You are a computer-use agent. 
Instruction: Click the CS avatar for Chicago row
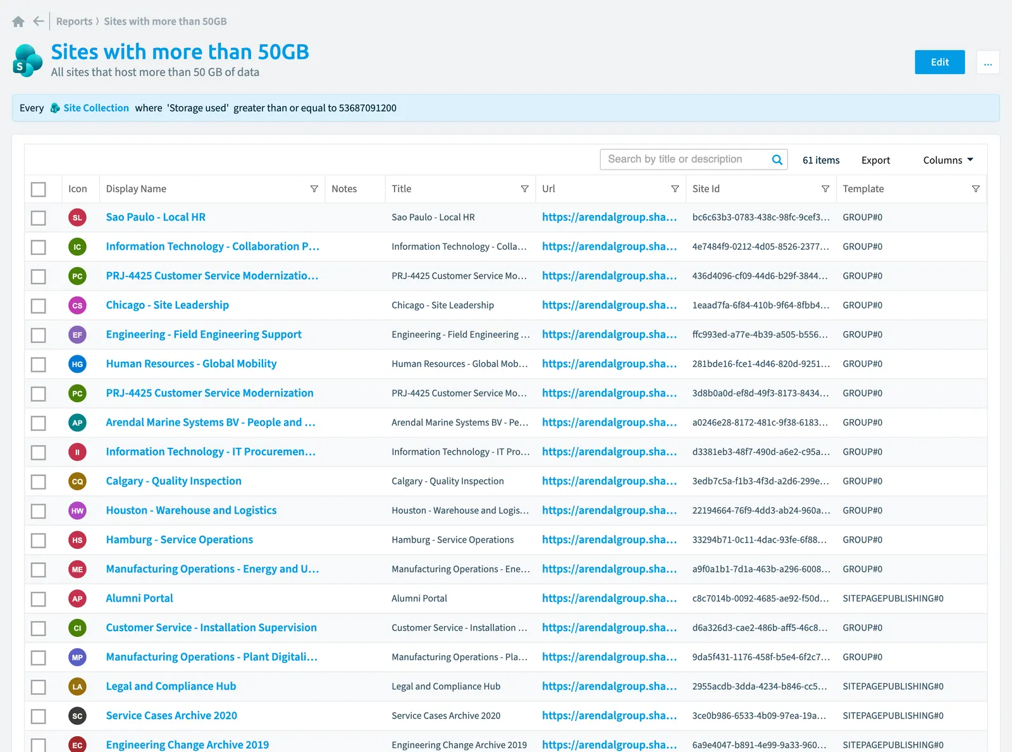click(77, 305)
